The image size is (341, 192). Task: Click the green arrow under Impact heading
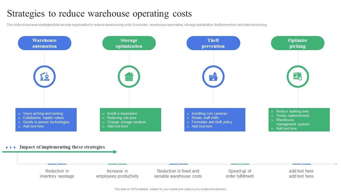pos(60,152)
